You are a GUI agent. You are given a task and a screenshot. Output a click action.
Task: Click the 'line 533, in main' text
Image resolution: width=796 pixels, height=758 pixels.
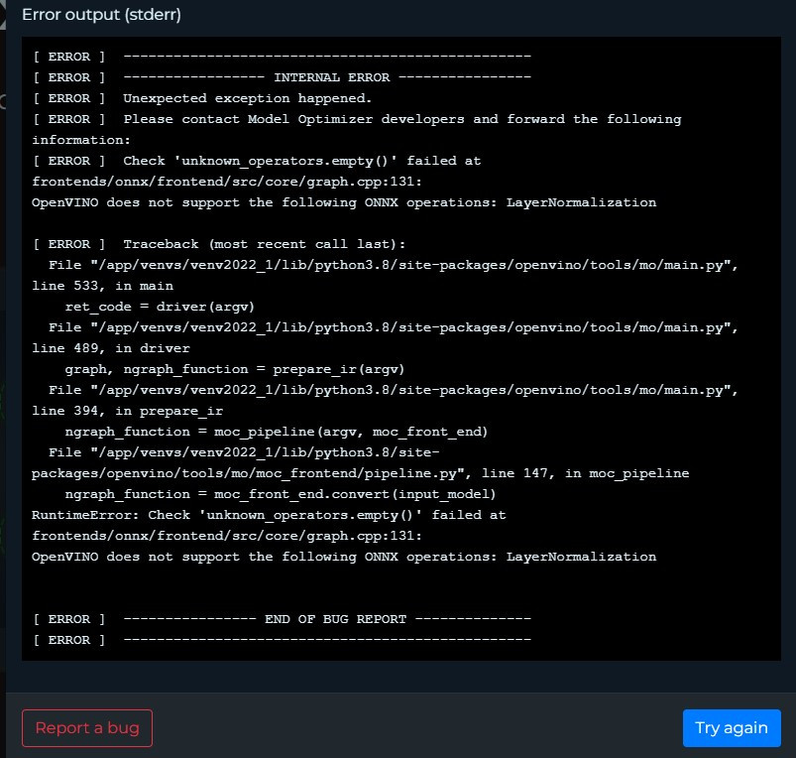click(x=102, y=286)
